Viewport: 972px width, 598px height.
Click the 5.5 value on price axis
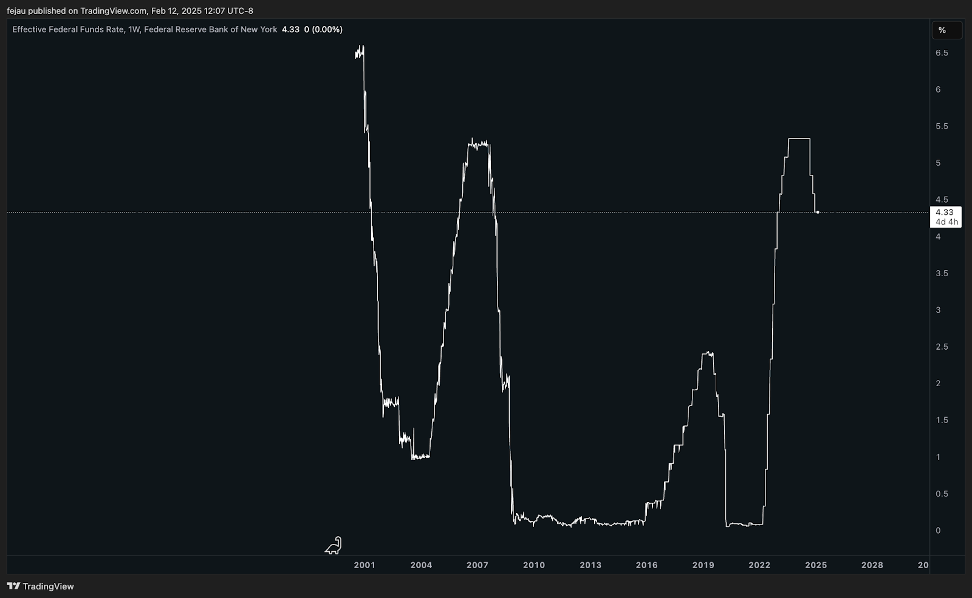(942, 126)
